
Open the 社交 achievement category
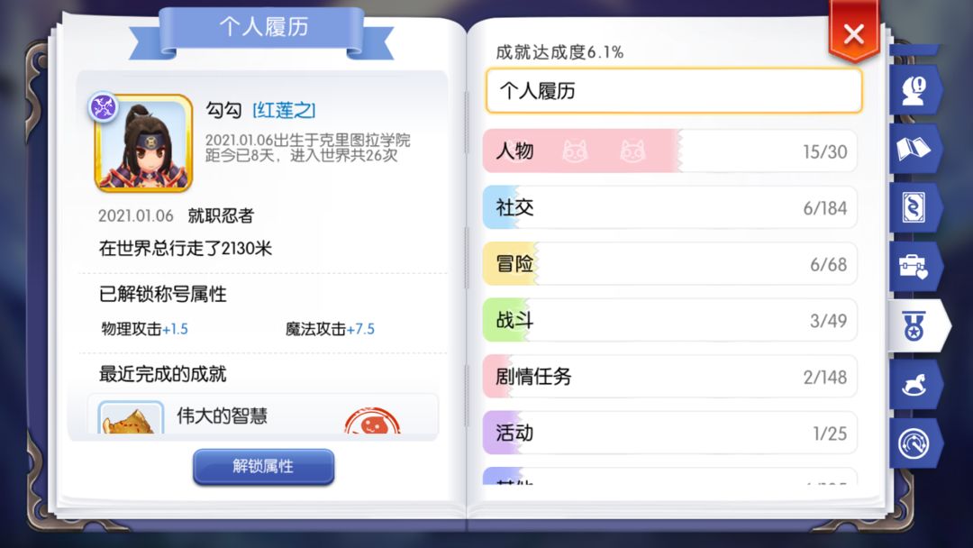(x=669, y=207)
